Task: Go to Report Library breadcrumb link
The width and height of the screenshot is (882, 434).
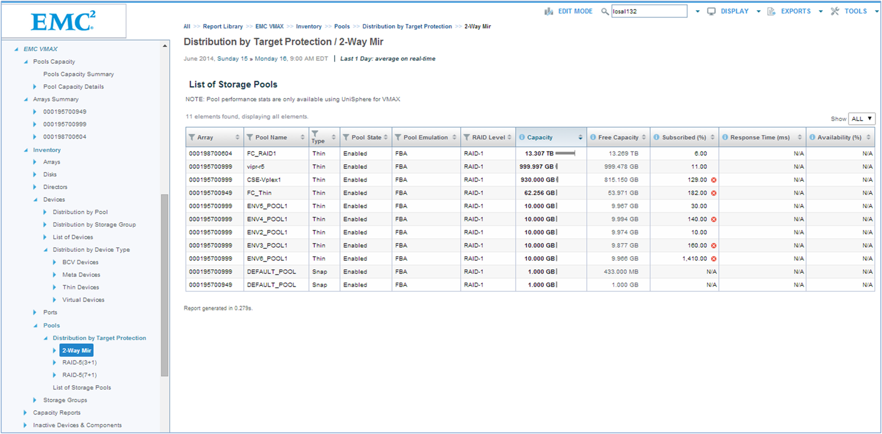Action: [x=223, y=26]
